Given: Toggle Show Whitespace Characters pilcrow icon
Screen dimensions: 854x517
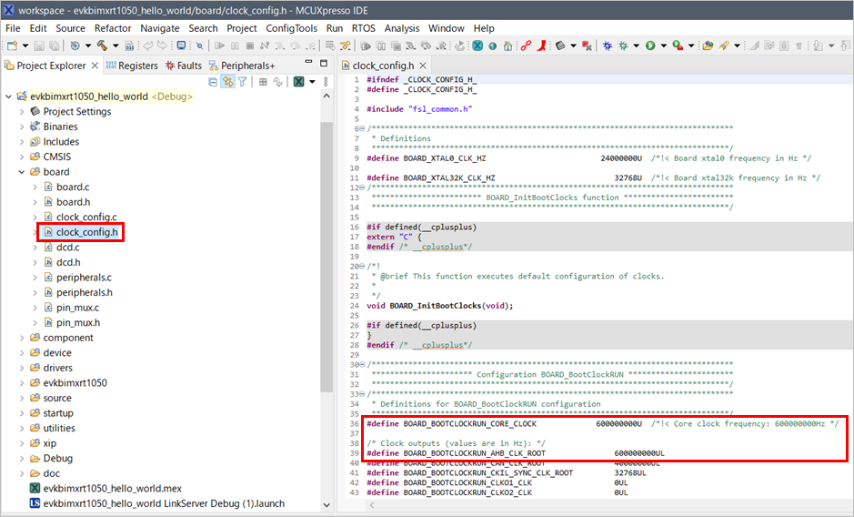Looking at the screenshot, I should (799, 46).
